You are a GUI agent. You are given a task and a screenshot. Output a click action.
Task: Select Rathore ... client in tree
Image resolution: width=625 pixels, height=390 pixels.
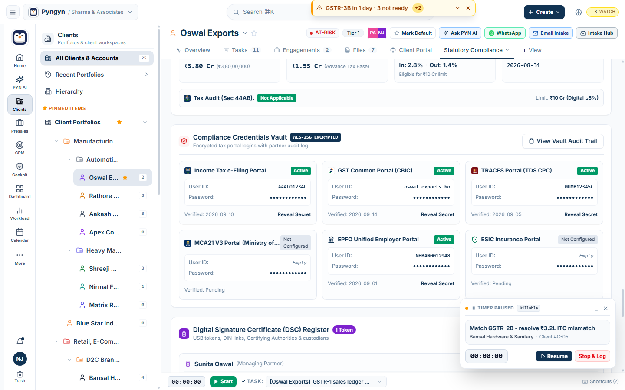point(113,196)
